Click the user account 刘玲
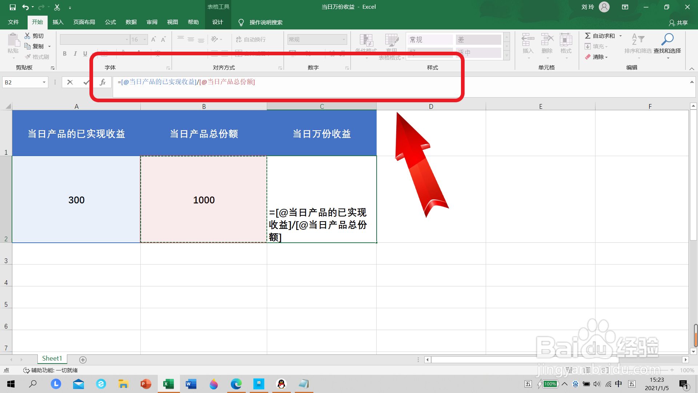Image resolution: width=698 pixels, height=393 pixels. 595,7
